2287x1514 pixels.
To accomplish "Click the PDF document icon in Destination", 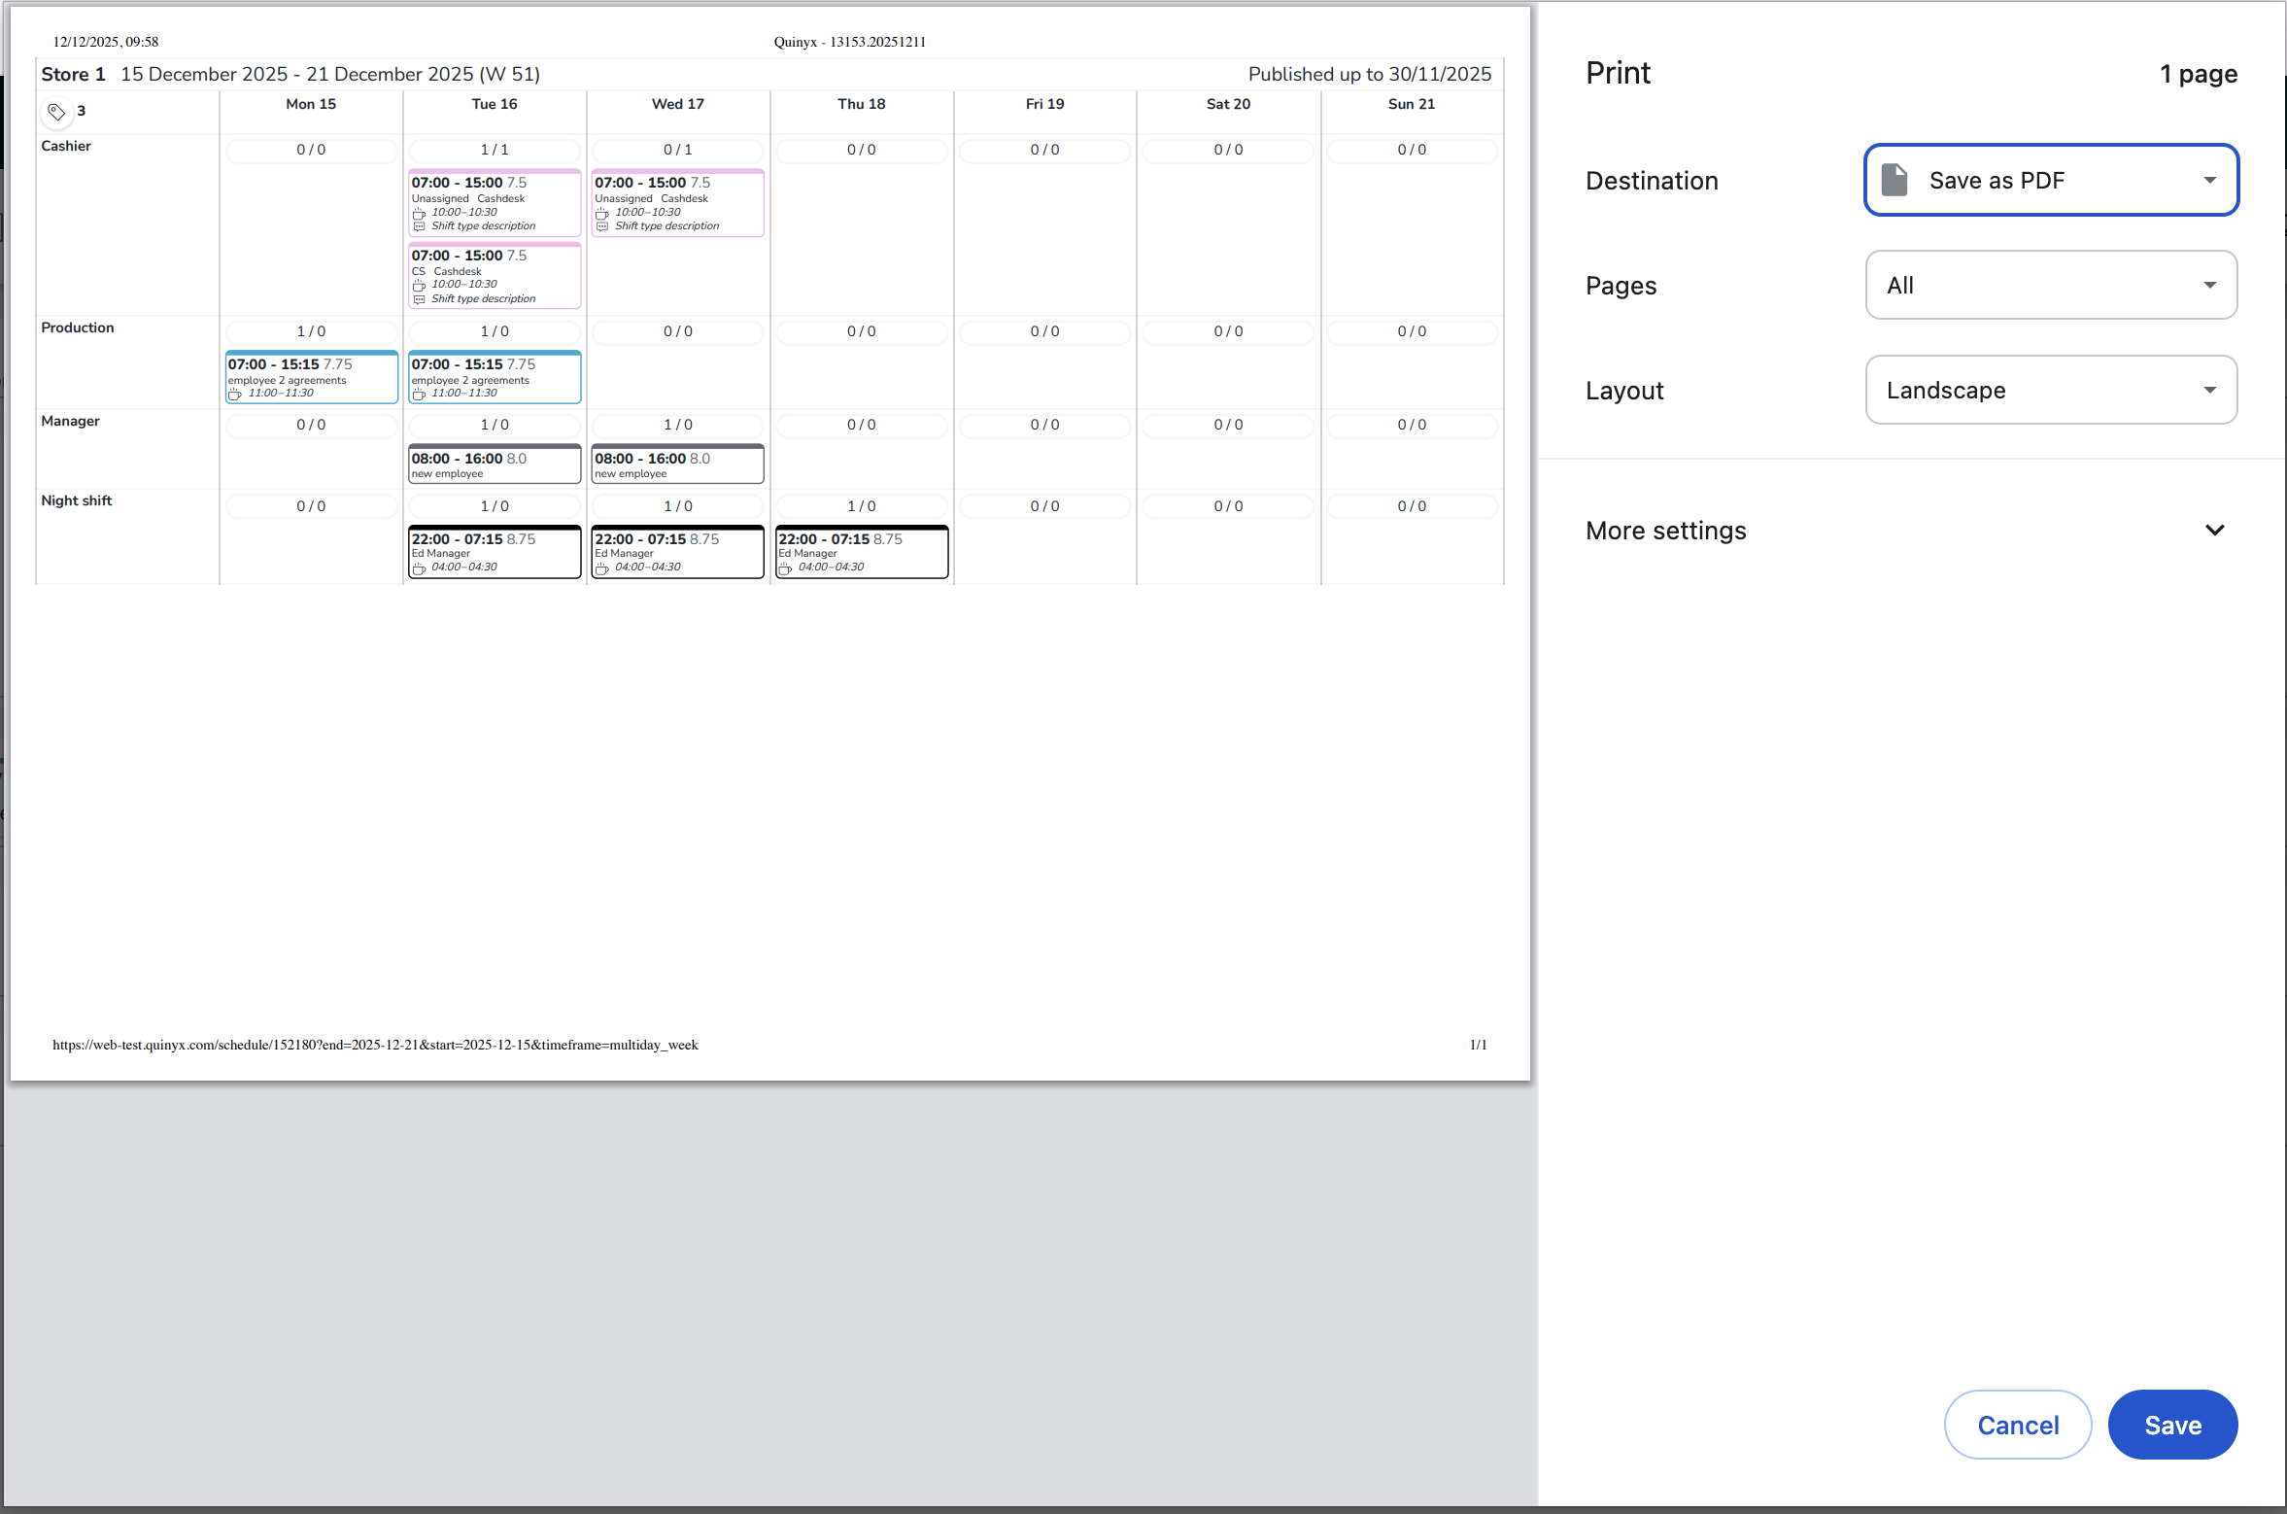I will click(x=1894, y=181).
